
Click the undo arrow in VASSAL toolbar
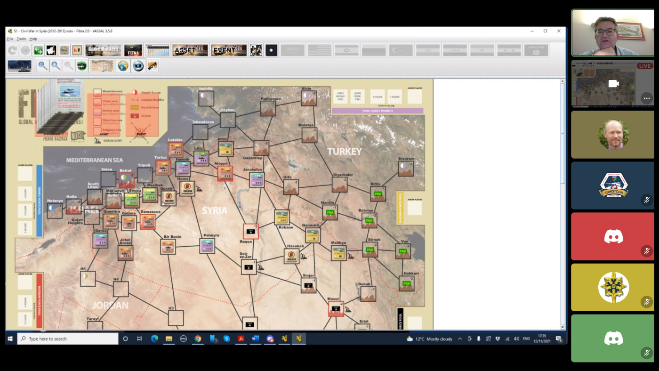13,50
